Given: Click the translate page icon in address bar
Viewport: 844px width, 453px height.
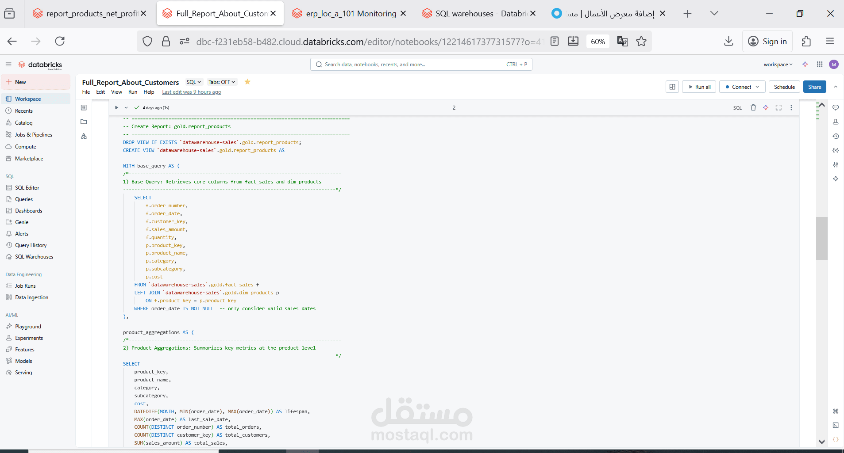Looking at the screenshot, I should 623,41.
